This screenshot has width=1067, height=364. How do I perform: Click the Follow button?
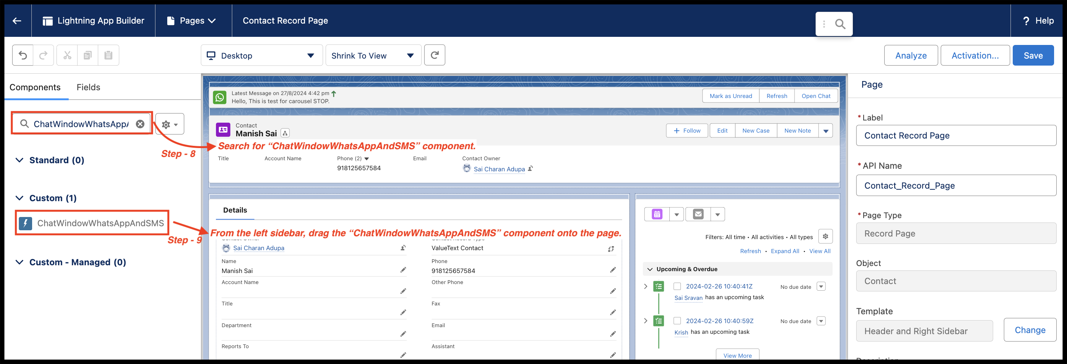(x=687, y=130)
